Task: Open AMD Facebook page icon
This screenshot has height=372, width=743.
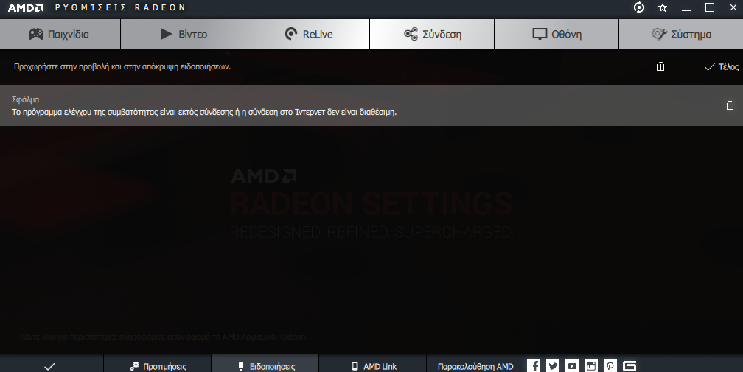Action: click(x=534, y=365)
